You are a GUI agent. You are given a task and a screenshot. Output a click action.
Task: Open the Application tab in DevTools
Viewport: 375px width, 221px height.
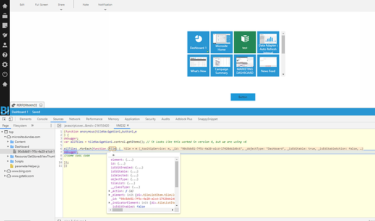[132, 119]
